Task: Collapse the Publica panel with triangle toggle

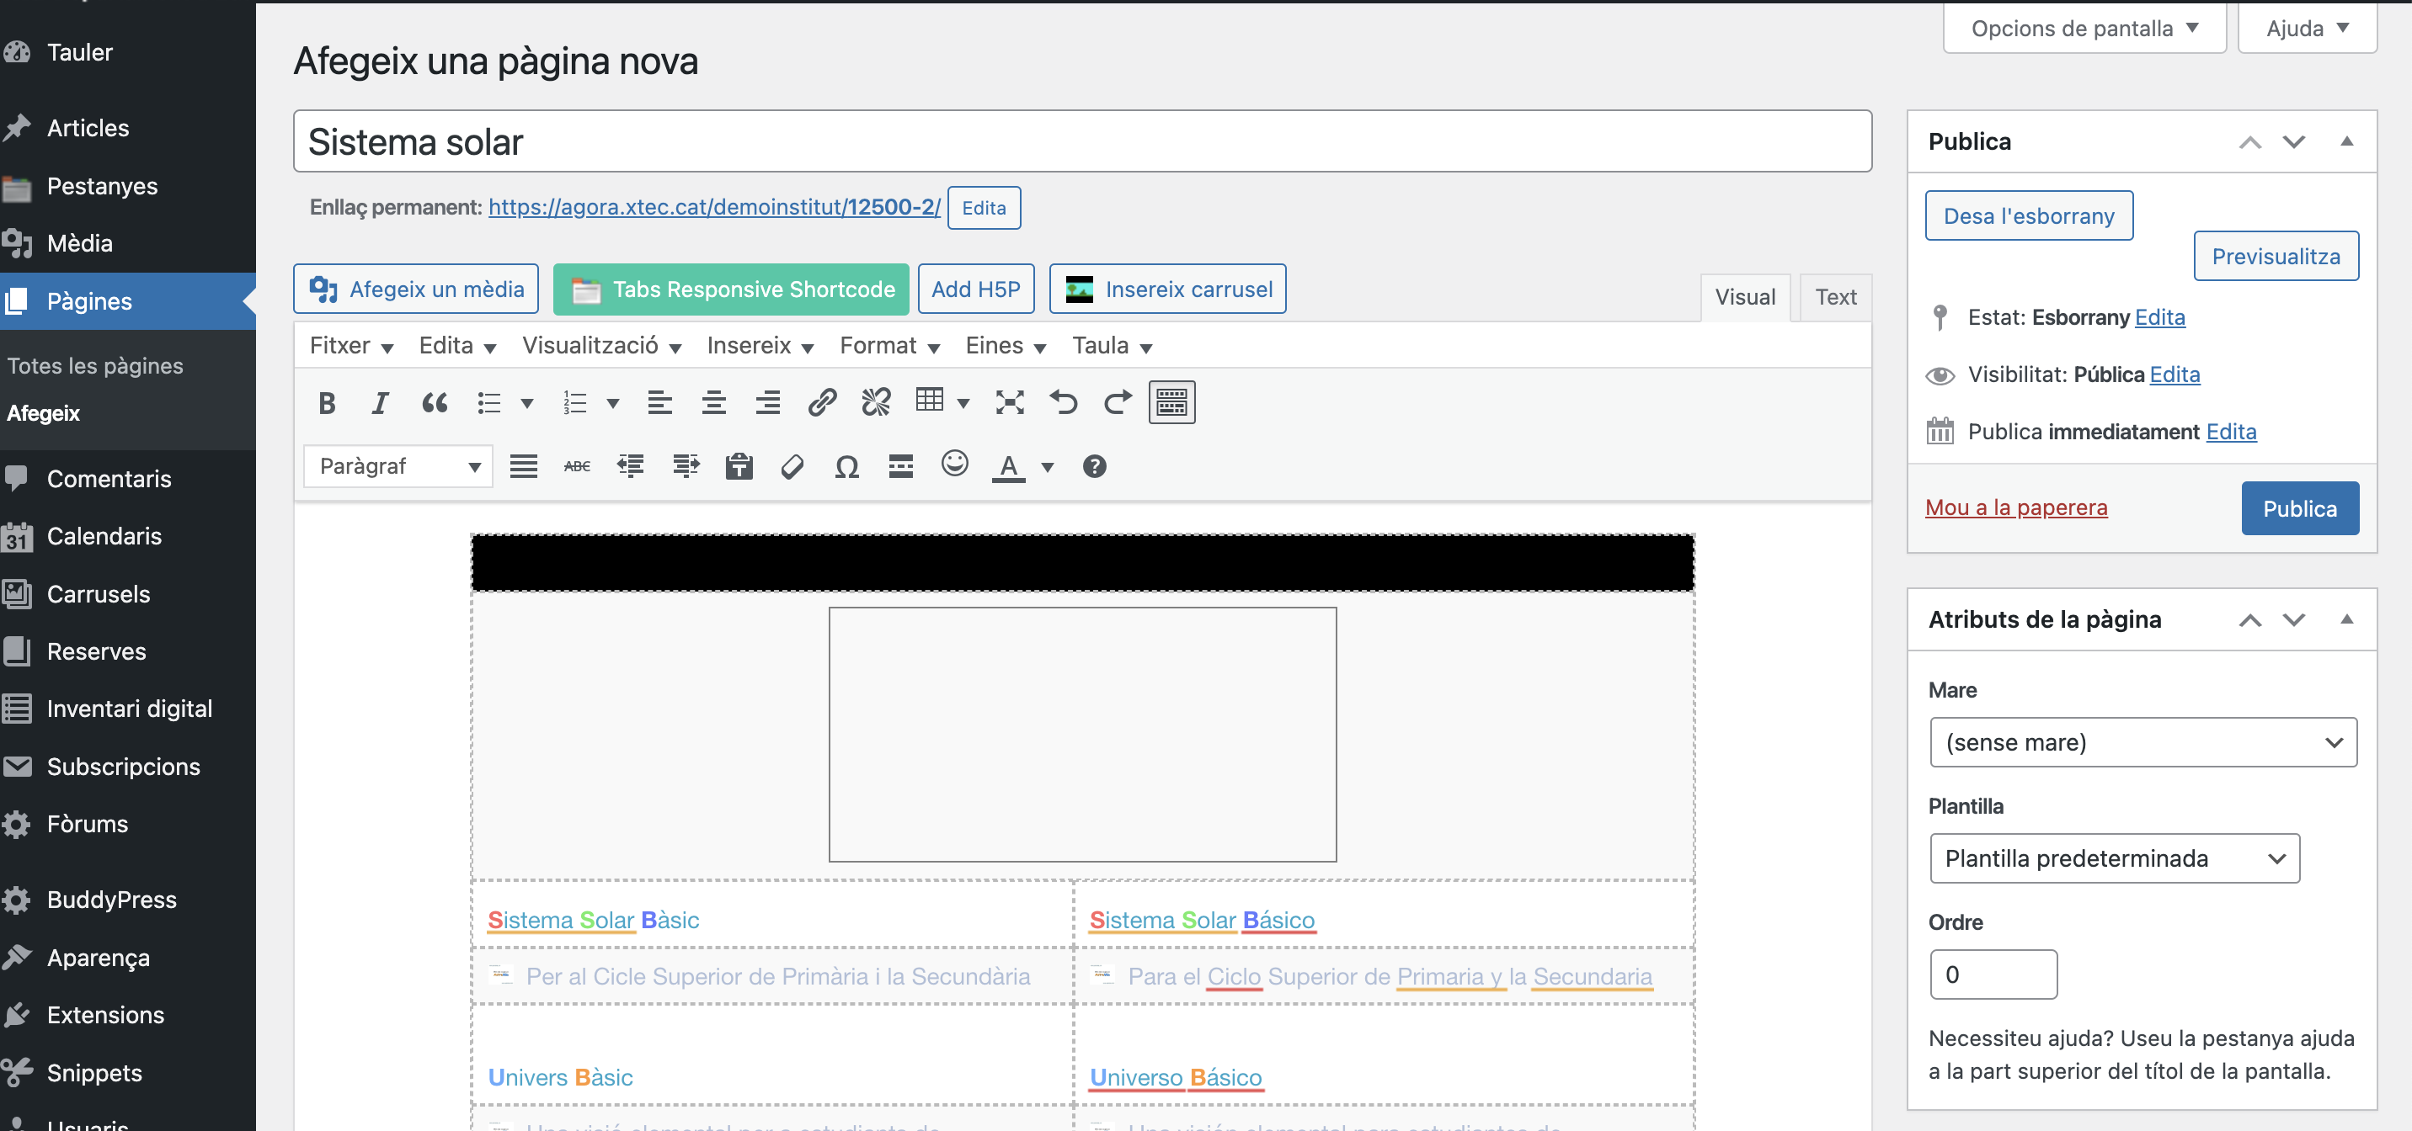Action: pyautogui.click(x=2345, y=142)
